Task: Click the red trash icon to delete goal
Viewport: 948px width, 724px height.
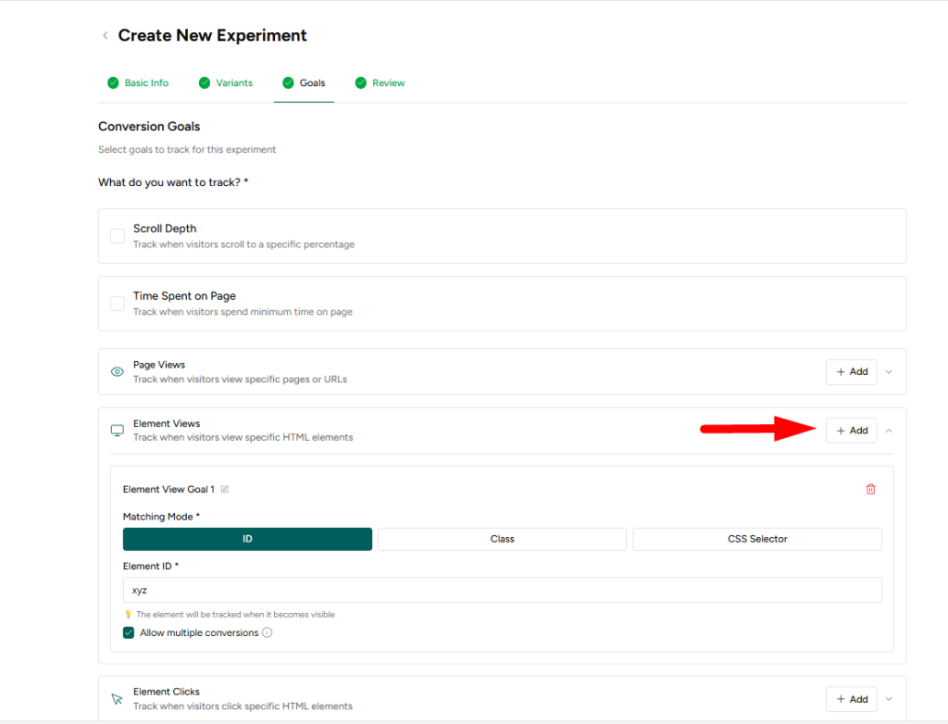Action: [870, 489]
